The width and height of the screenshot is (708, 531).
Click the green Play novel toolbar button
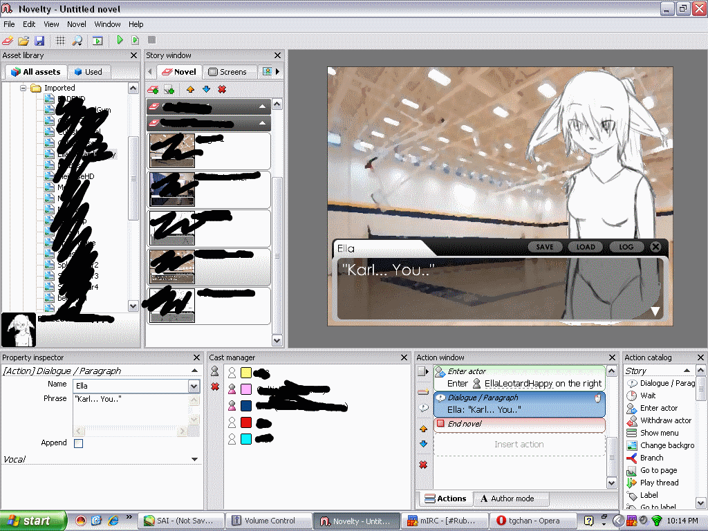[120, 41]
